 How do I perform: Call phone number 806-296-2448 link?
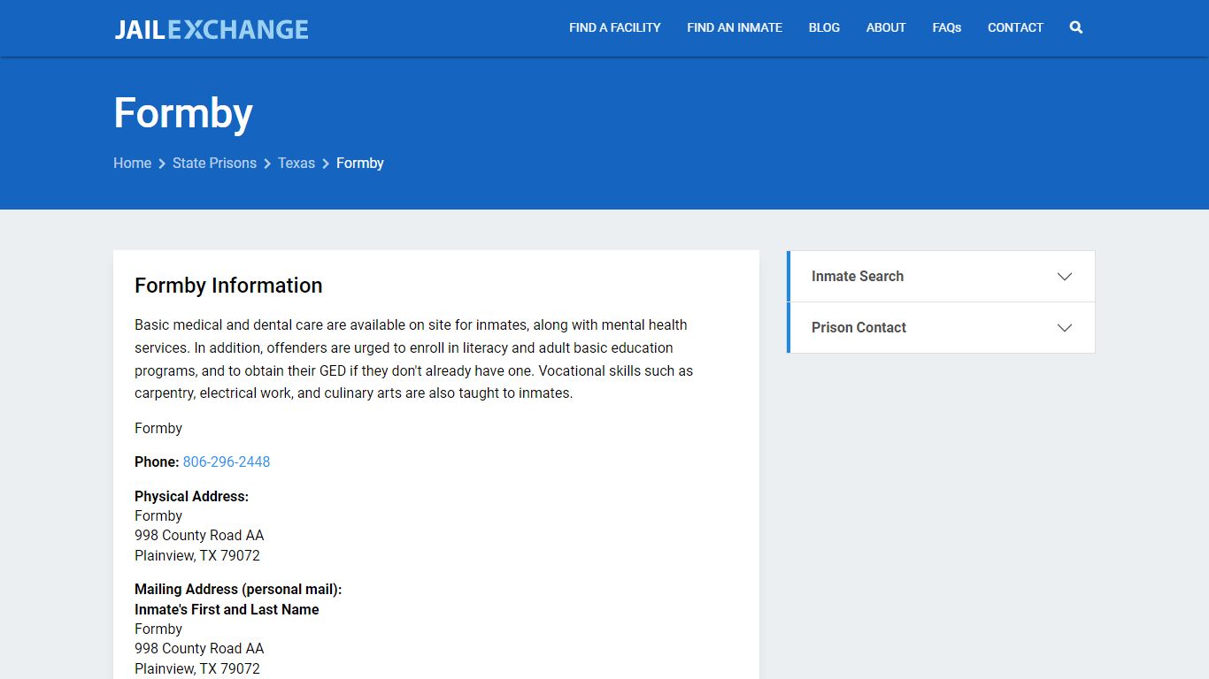click(227, 462)
